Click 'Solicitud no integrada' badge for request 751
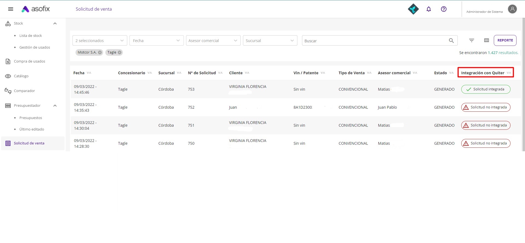This screenshot has height=243, width=525. [x=486, y=125]
